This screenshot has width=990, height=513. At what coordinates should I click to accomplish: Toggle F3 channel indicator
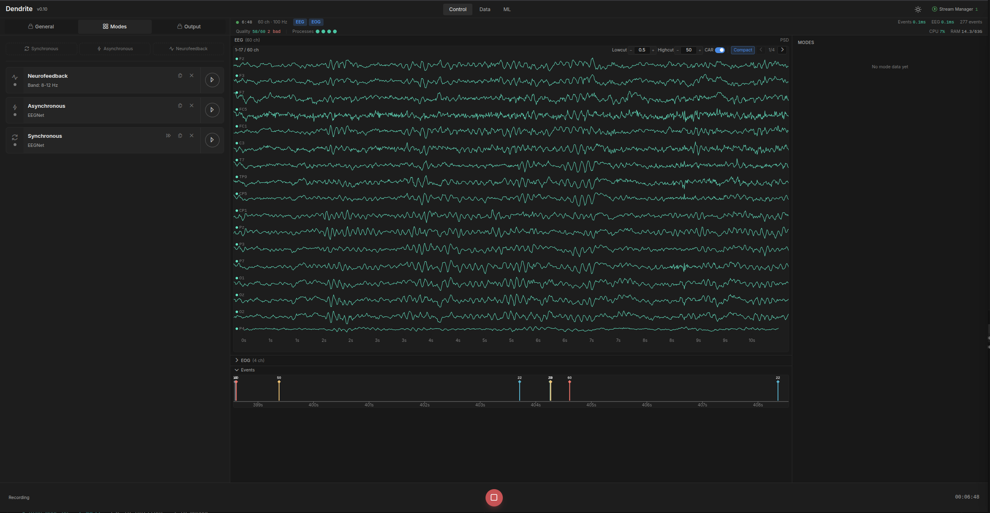237,76
